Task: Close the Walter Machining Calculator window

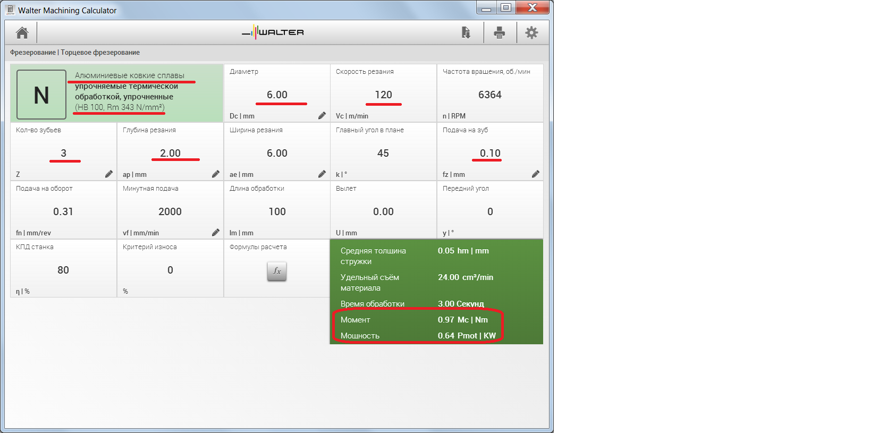Action: tap(533, 8)
